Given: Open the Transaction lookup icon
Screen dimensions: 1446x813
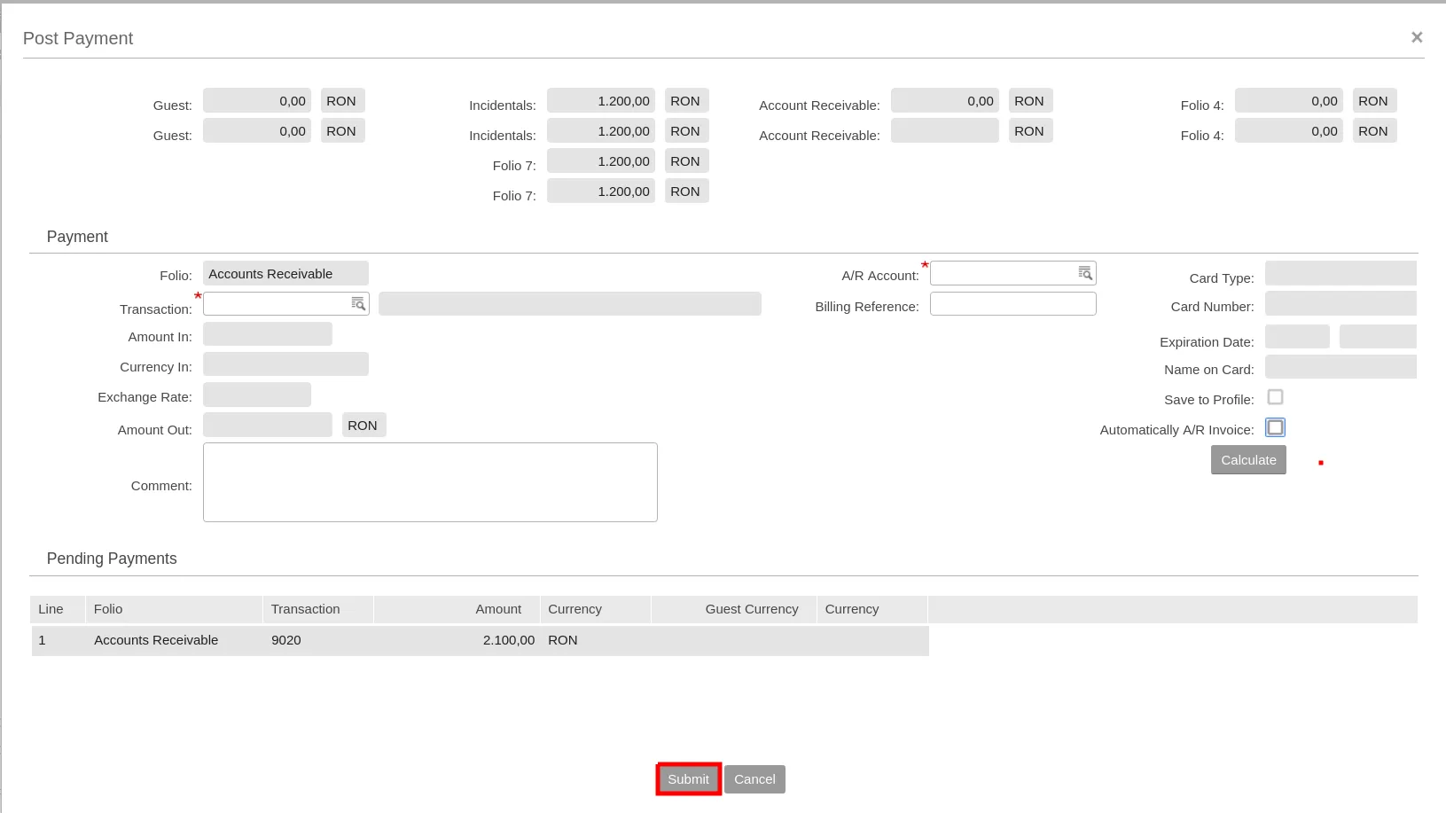Looking at the screenshot, I should [358, 304].
